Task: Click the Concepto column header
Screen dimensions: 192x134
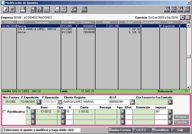Action: tap(42, 22)
